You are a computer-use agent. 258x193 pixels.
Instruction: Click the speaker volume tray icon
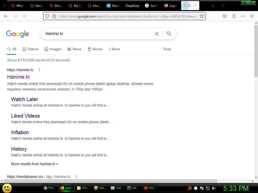[x=214, y=188]
